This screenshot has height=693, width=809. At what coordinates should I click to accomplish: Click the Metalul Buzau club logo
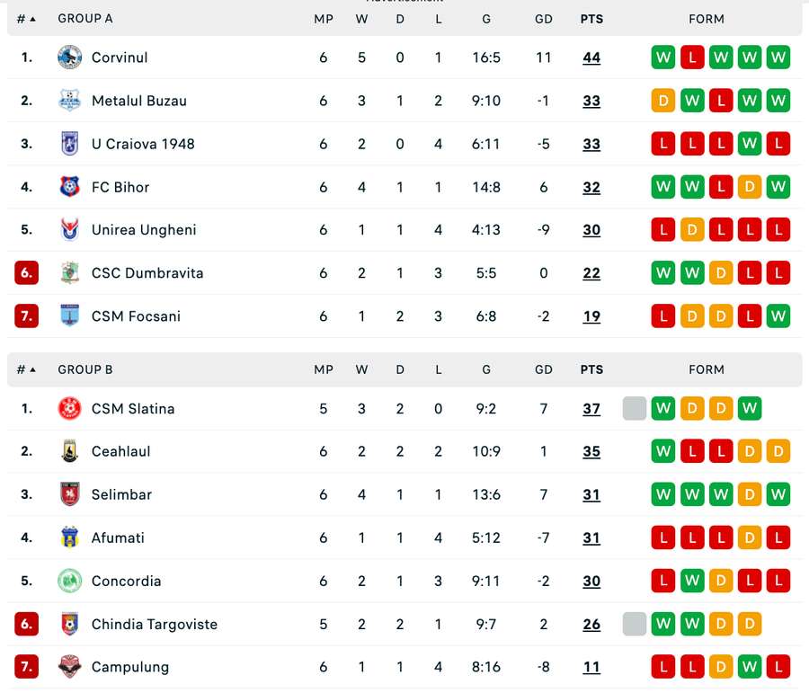click(69, 101)
